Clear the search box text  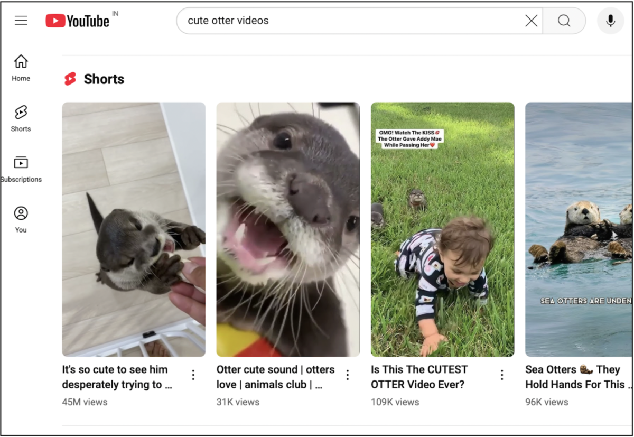pyautogui.click(x=531, y=21)
